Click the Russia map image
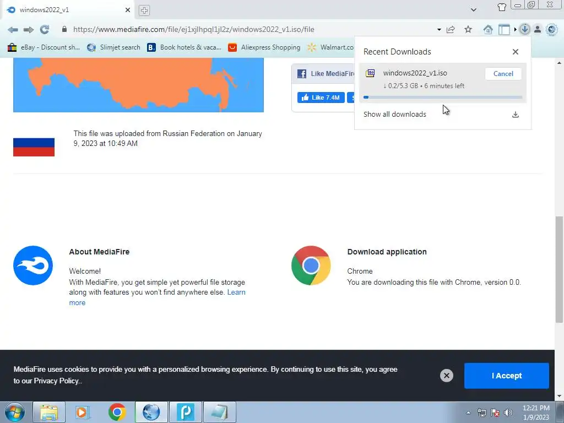 tap(138, 85)
